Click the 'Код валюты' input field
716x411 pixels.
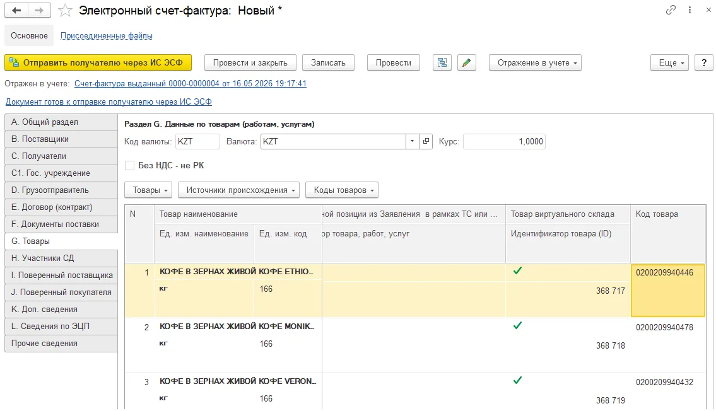(197, 141)
